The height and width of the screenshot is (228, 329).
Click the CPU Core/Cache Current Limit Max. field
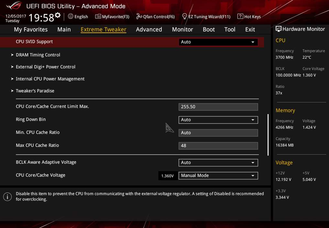pyautogui.click(x=218, y=107)
